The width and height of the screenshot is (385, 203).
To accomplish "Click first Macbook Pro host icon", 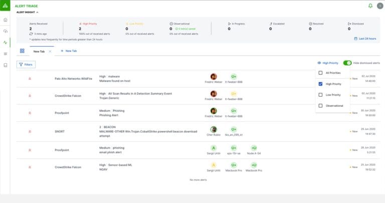I will coord(234,165).
